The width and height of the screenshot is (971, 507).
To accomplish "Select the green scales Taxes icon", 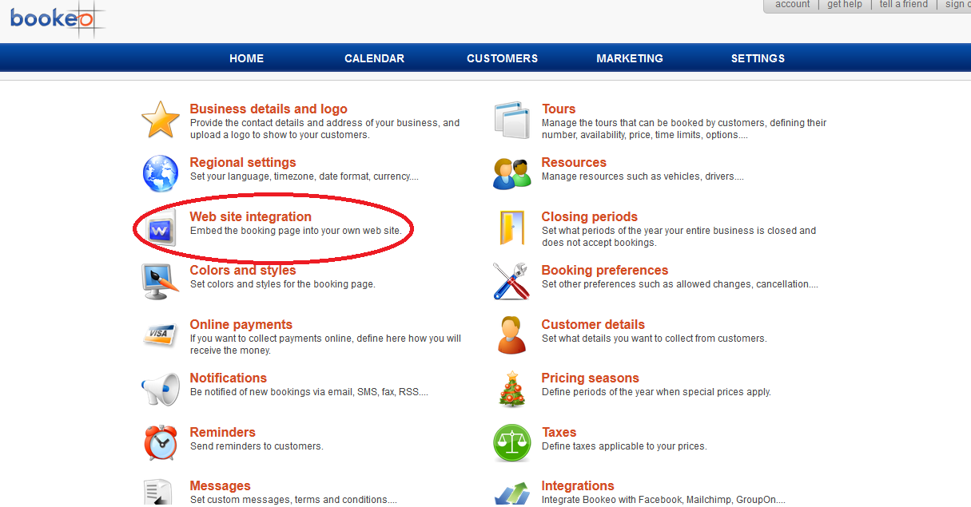I will coord(511,442).
